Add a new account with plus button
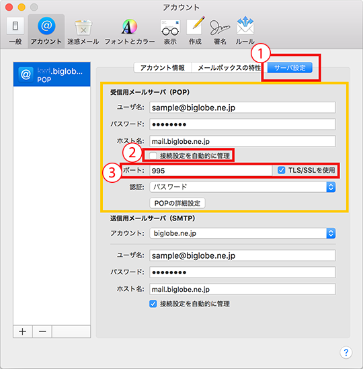 pyautogui.click(x=23, y=331)
